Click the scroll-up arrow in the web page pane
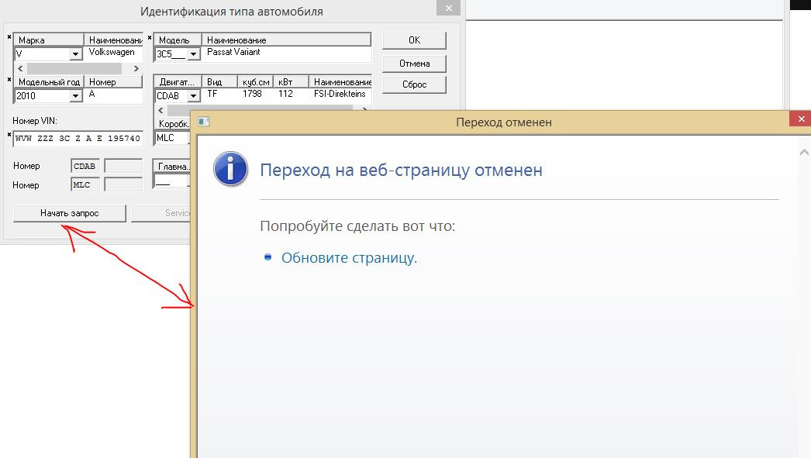The width and height of the screenshot is (811, 458). pyautogui.click(x=804, y=153)
